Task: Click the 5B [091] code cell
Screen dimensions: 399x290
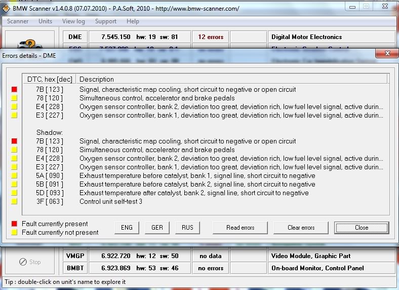Action: click(x=49, y=184)
